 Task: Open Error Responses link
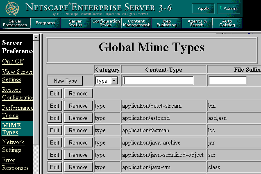[15, 164]
